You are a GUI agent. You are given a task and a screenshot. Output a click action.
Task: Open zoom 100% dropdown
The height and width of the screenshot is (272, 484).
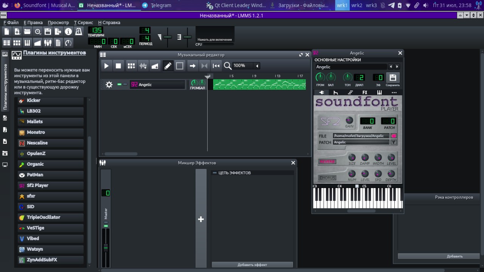246,66
